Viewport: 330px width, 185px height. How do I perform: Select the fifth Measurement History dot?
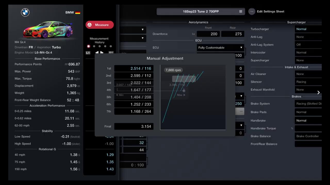111,46
